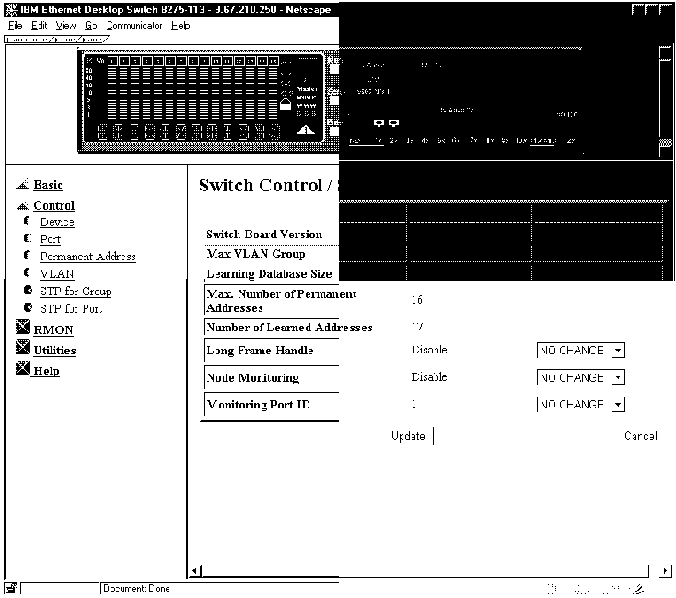Open the Communicator menu
The image size is (676, 598).
134,26
